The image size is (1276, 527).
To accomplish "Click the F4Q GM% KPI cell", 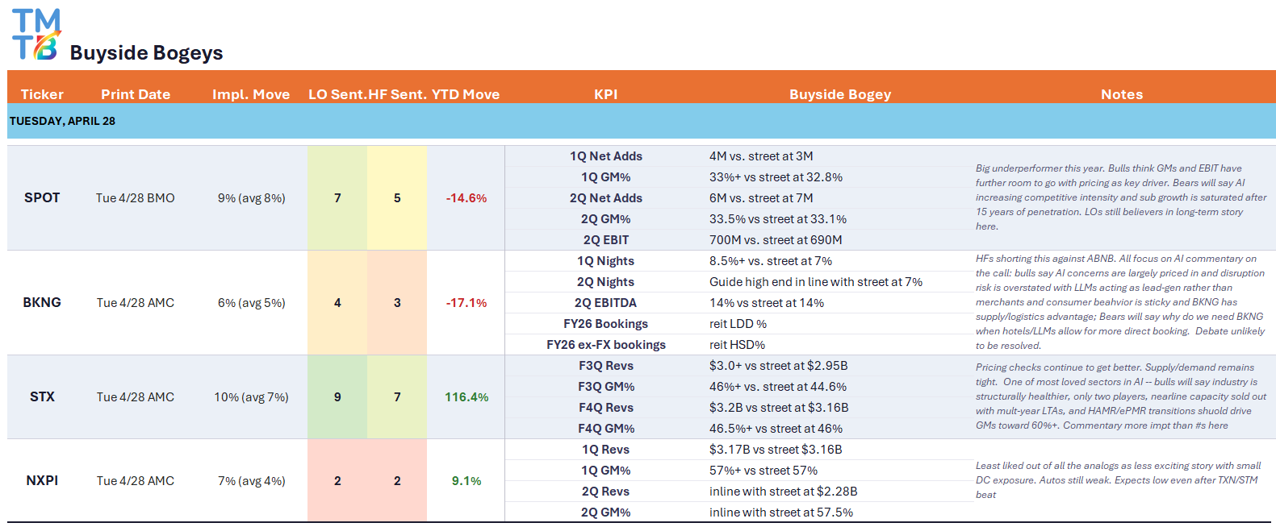I will [606, 428].
